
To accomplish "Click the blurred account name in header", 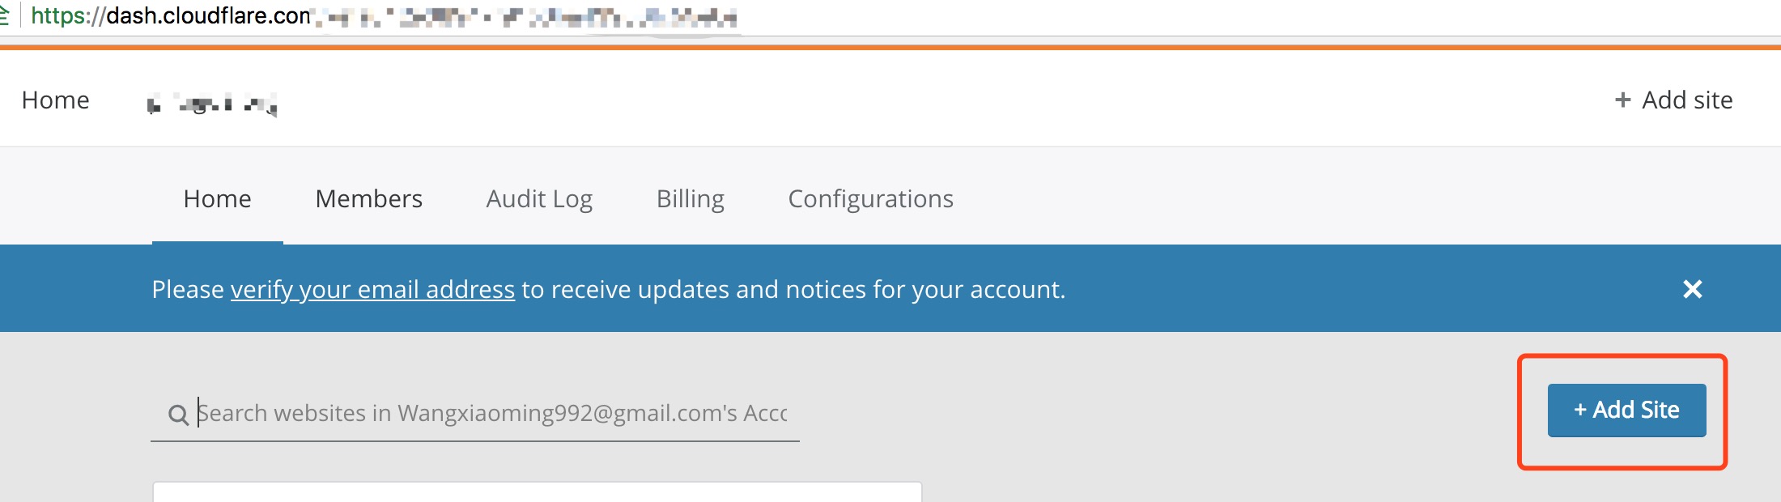I will click(x=212, y=104).
